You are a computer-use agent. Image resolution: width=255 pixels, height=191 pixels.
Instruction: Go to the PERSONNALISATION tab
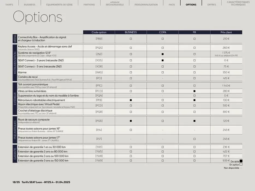tap(146, 4)
